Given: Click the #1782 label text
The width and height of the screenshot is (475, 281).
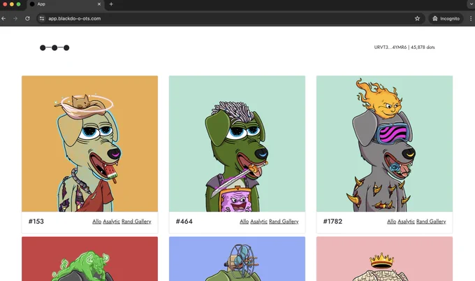Looking at the screenshot, I should pos(332,222).
